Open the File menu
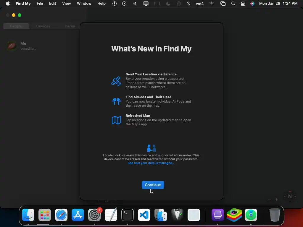 coord(40,4)
